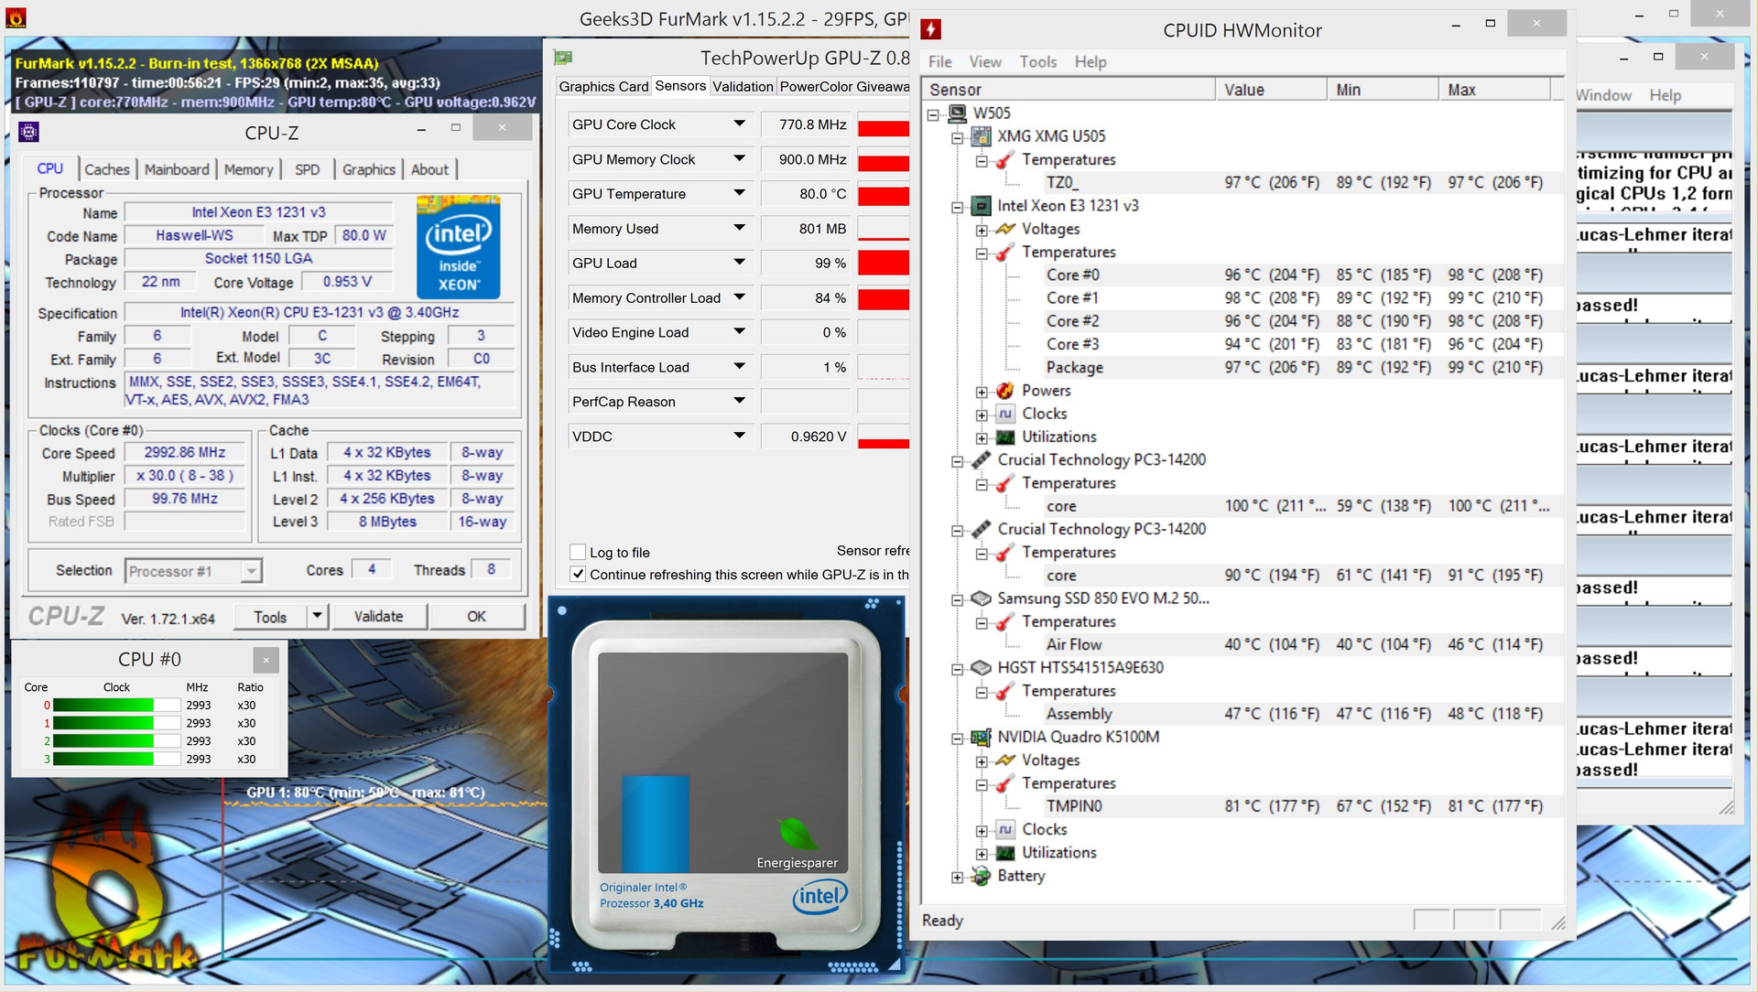Click the Utilizations icon under NVIDIA Quadro K5100M
The image size is (1758, 992).
1005,853
